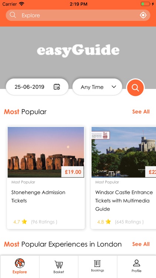Open the Bookings receipt icon
This screenshot has height=278, width=156.
pyautogui.click(x=98, y=264)
